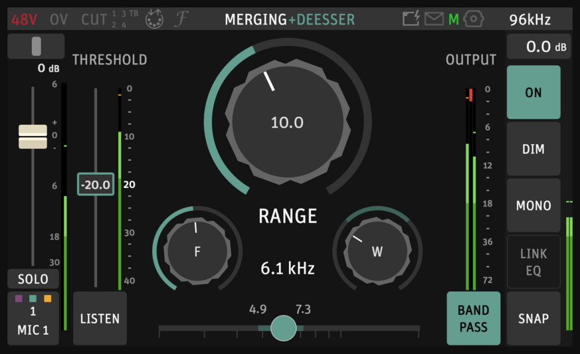This screenshot has width=580, height=354.
Task: Enable the MONO button
Action: coord(533,205)
